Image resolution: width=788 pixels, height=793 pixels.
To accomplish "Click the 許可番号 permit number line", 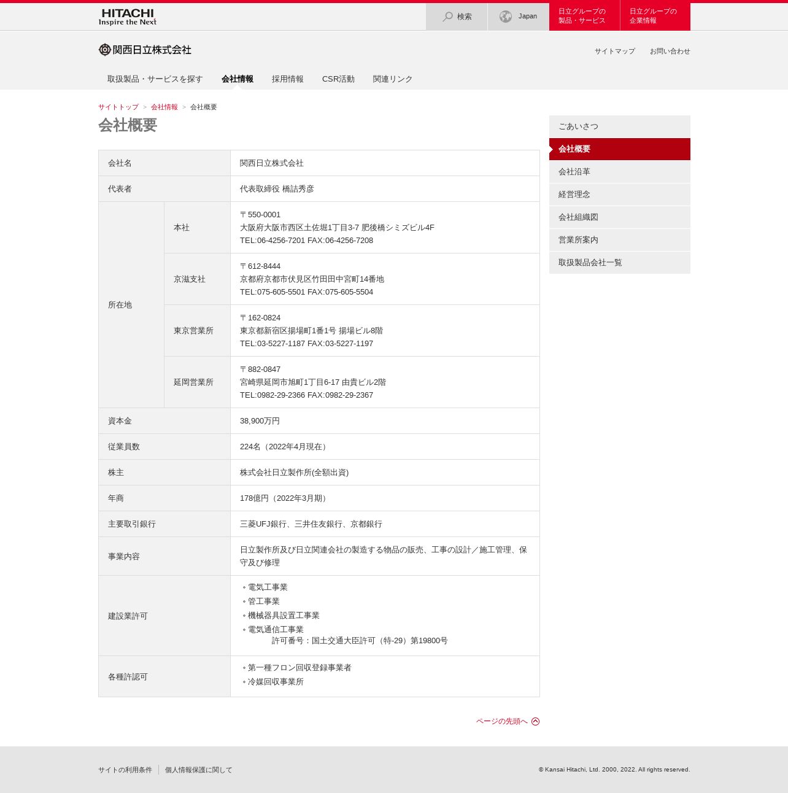I will tap(360, 641).
